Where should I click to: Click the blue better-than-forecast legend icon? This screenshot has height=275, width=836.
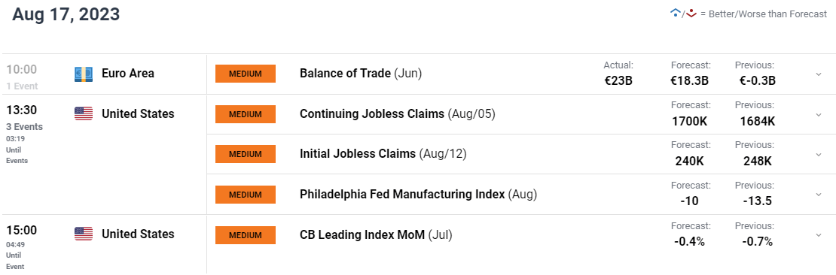click(x=676, y=14)
